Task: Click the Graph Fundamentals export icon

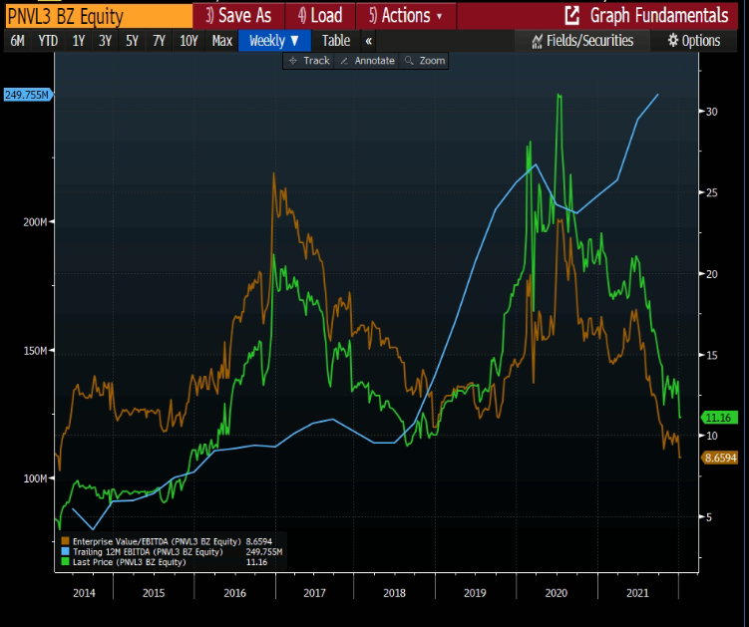Action: click(x=571, y=15)
